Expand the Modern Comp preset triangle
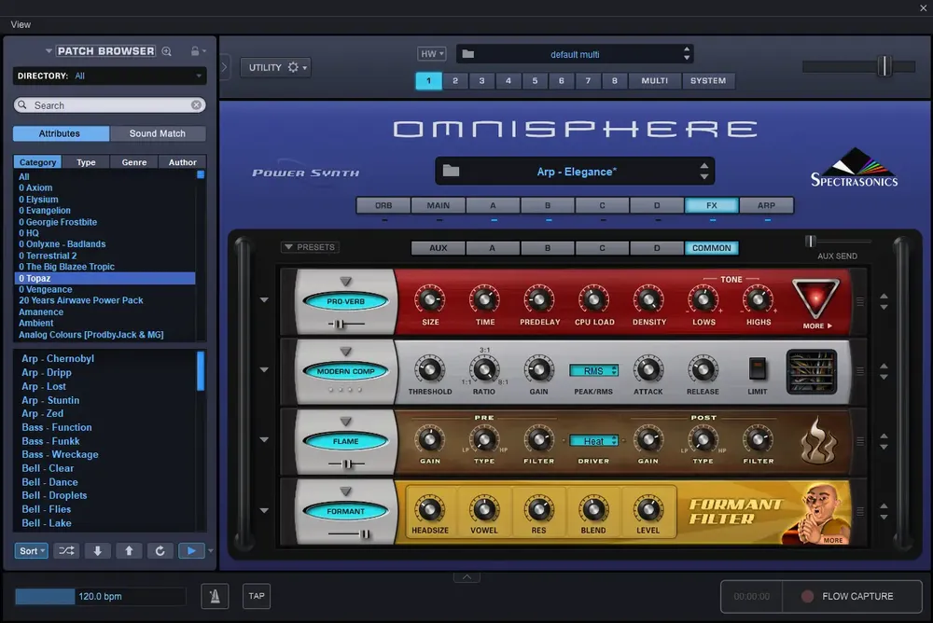933x623 pixels. 346,351
